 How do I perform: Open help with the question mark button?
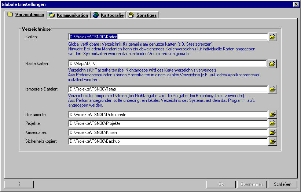(19, 184)
